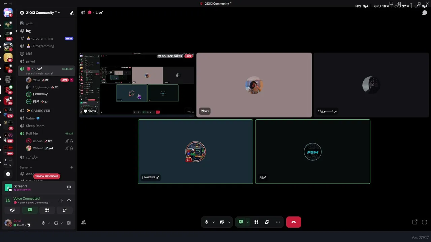
Task: Toggle noise suppression waveform icon
Action: click(x=61, y=201)
